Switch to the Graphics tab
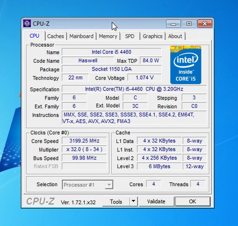This screenshot has height=226, width=238. pos(153,36)
